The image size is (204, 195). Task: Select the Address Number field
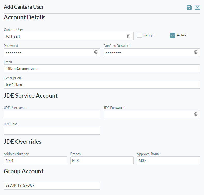pos(35,160)
